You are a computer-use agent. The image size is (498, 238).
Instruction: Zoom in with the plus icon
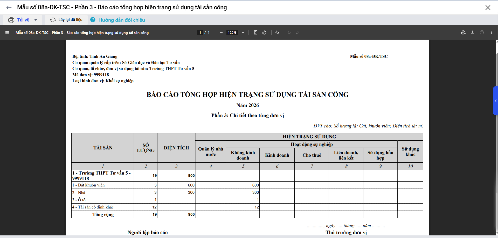[x=243, y=33]
